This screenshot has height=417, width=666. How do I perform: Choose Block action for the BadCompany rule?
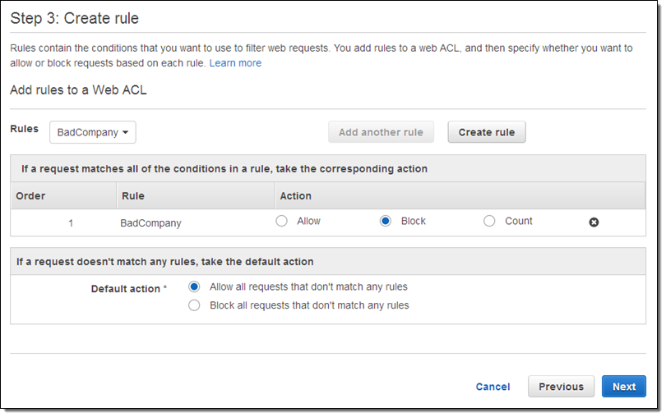[386, 221]
